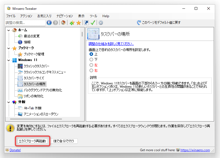
Task: Click the クラシックフルコンテキストメニュー icon
Action: point(20,72)
